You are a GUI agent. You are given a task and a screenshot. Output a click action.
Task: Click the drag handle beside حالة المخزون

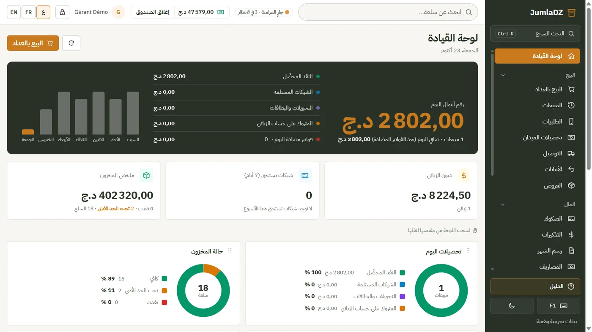click(230, 251)
